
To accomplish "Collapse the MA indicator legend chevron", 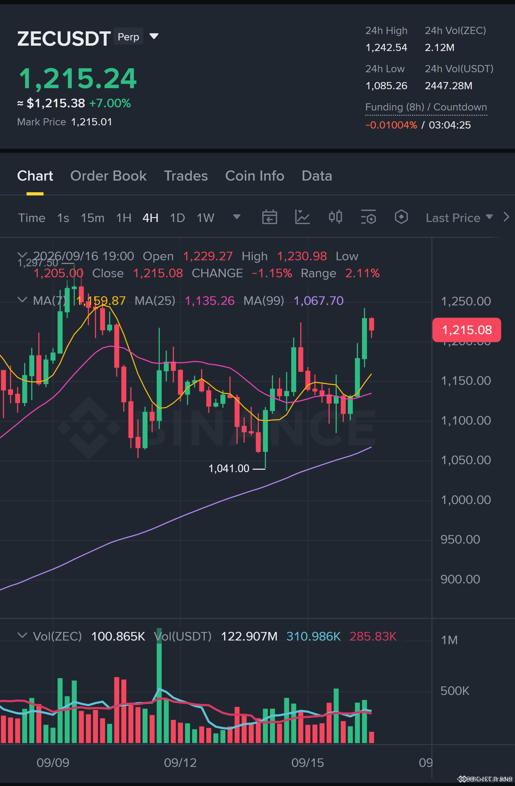I will tap(22, 300).
